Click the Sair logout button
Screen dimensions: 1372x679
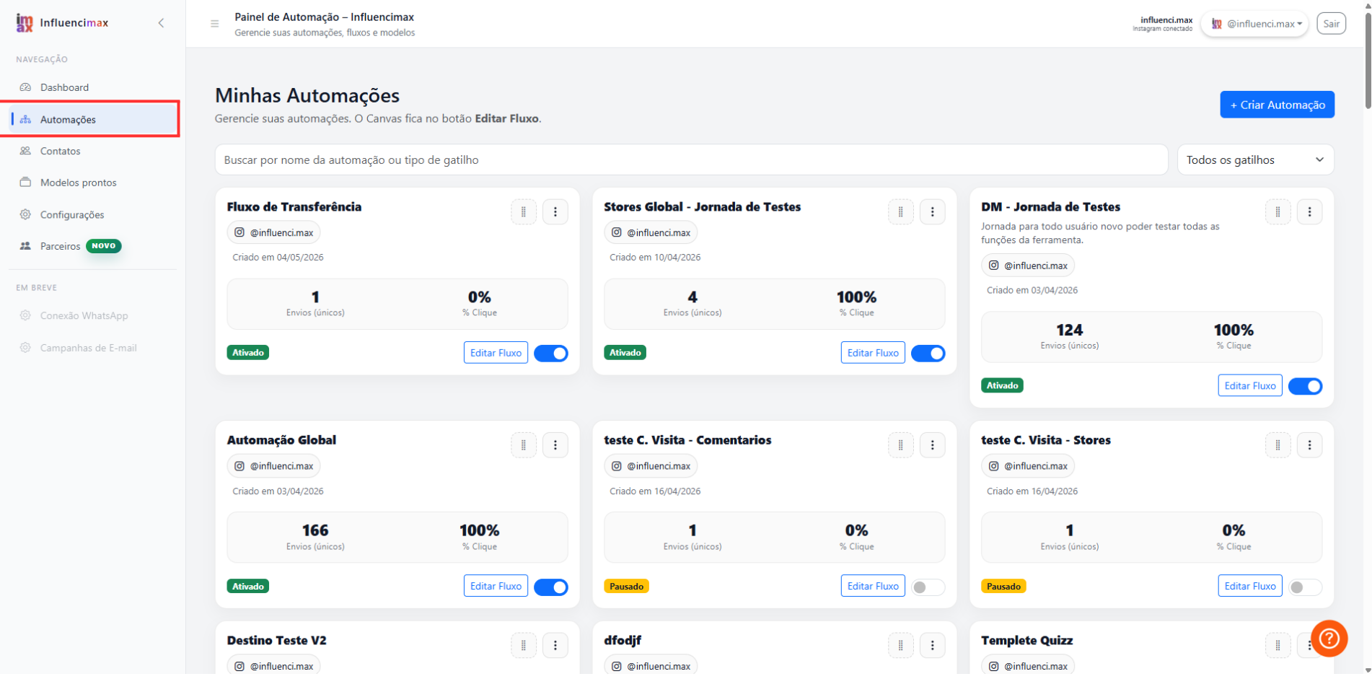[x=1332, y=24]
